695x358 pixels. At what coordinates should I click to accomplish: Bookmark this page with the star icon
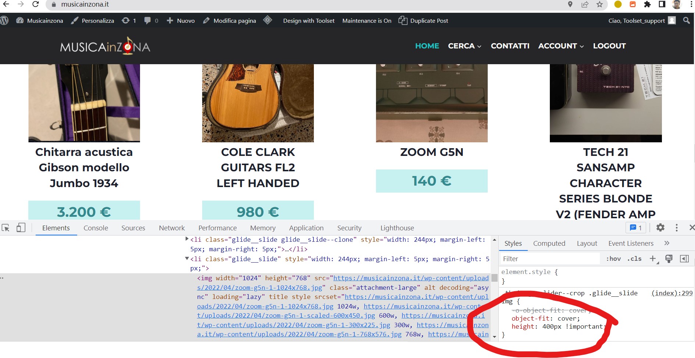pyautogui.click(x=599, y=4)
